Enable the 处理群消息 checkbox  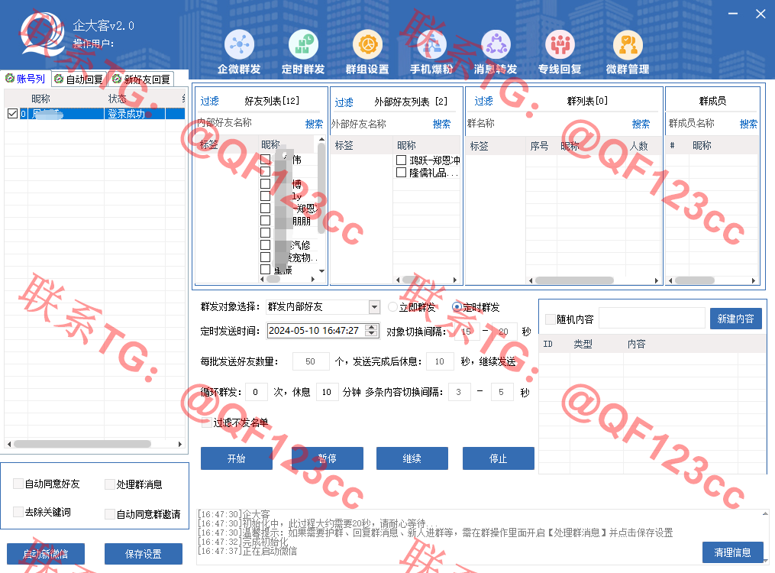point(110,484)
